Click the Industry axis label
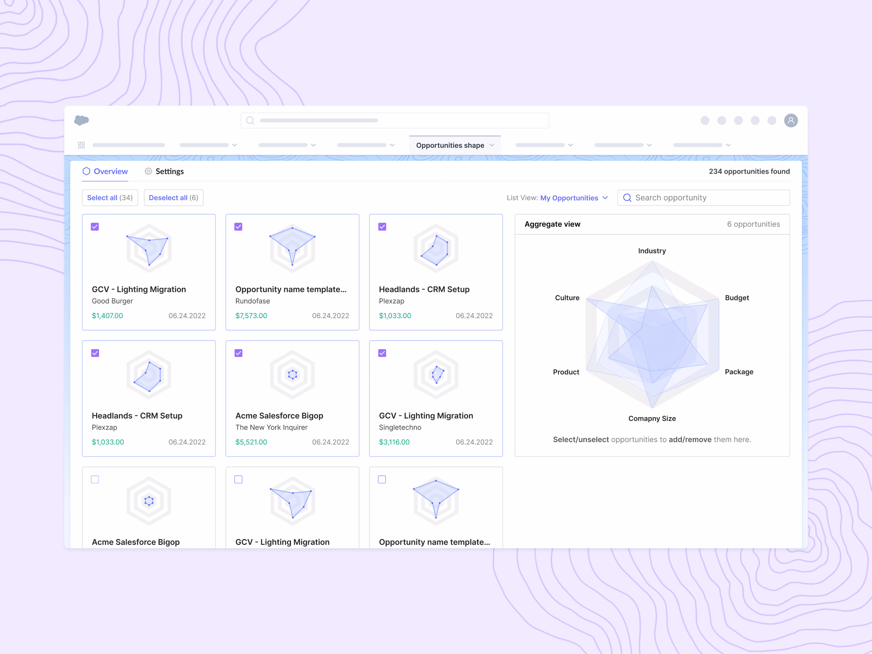The width and height of the screenshot is (872, 654). pos(652,251)
